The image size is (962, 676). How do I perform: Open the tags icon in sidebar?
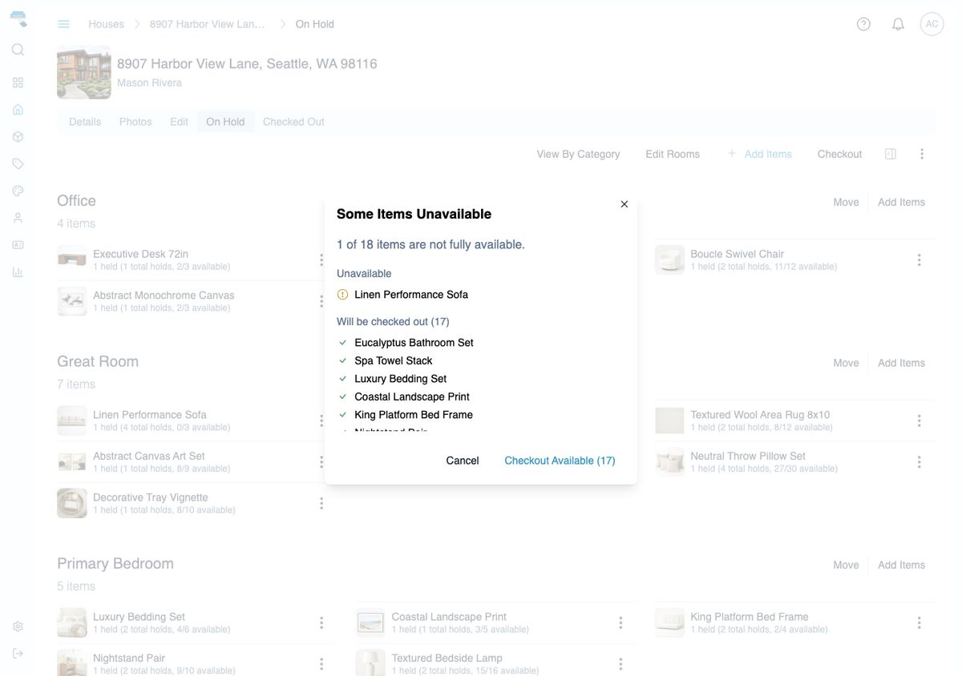tap(18, 163)
